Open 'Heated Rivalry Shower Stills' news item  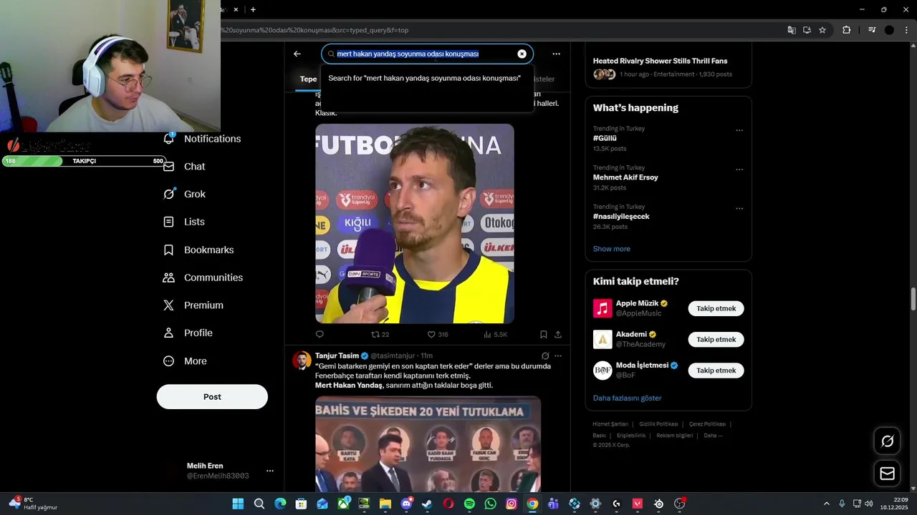click(x=668, y=67)
